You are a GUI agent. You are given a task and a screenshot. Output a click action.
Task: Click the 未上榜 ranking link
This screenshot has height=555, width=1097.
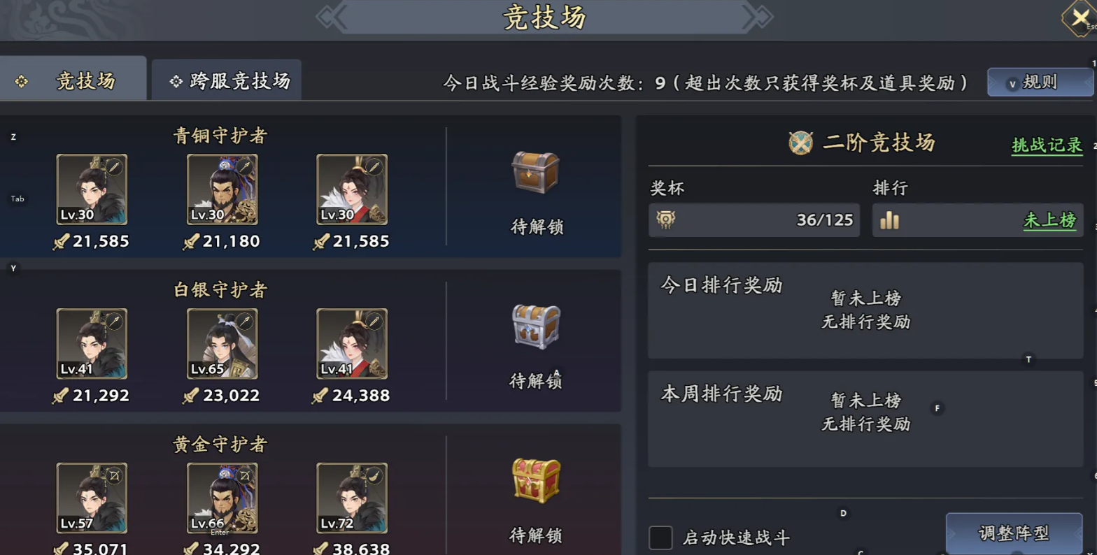[x=1049, y=221]
